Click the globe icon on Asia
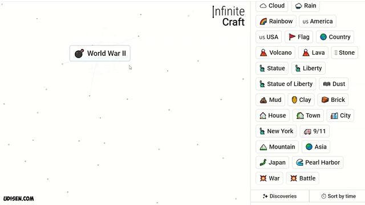Screen dimensions: 365x205 309,147
